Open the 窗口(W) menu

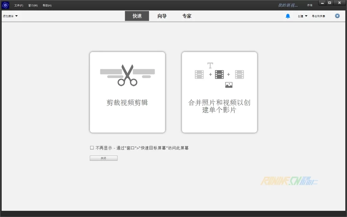33,5
